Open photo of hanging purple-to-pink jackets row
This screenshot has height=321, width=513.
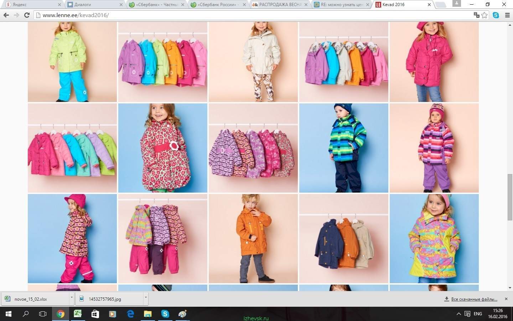click(x=163, y=62)
